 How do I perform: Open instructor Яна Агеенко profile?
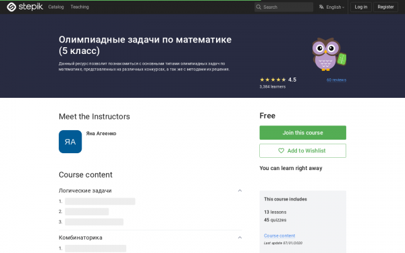pyautogui.click(x=101, y=134)
